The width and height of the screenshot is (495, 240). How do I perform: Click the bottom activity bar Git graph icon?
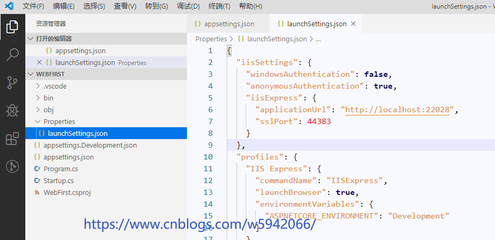[12, 166]
